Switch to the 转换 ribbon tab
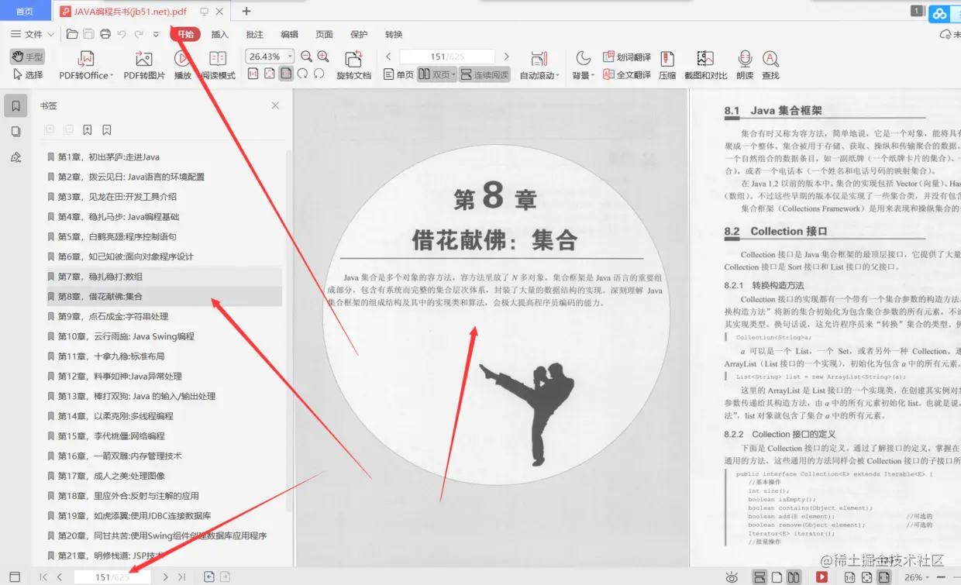961x585 pixels. click(394, 34)
